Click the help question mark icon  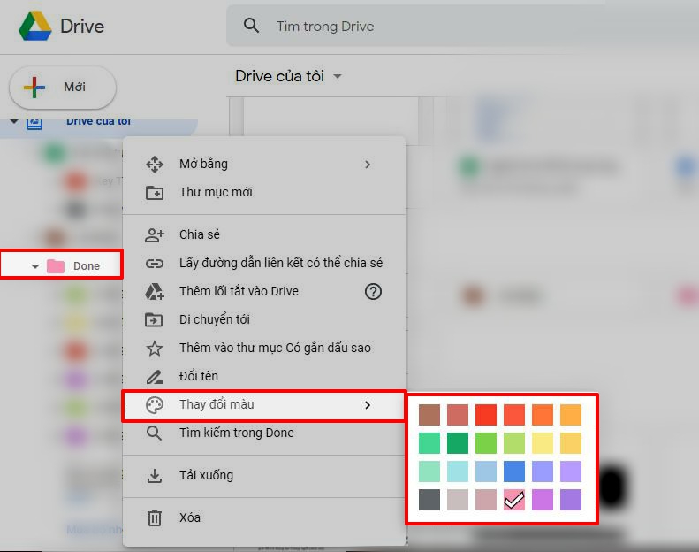pos(373,291)
